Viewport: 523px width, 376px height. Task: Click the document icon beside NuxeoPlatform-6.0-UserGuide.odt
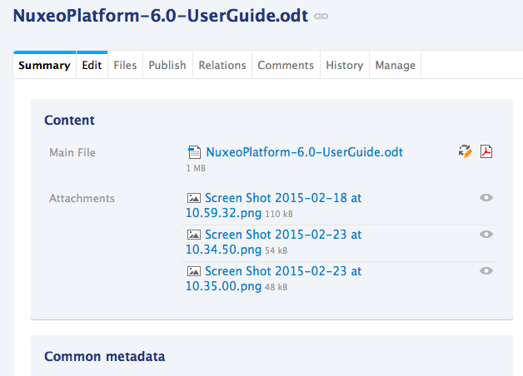[x=194, y=152]
